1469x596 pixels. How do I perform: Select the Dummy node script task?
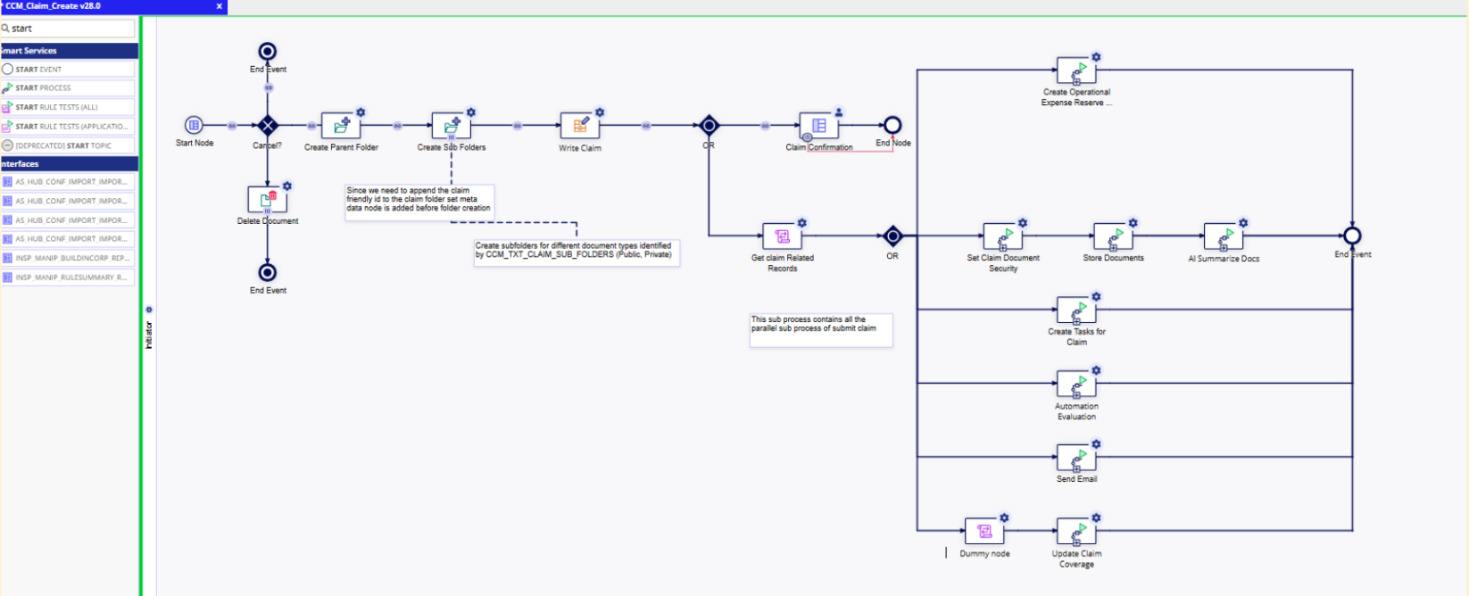coord(984,531)
